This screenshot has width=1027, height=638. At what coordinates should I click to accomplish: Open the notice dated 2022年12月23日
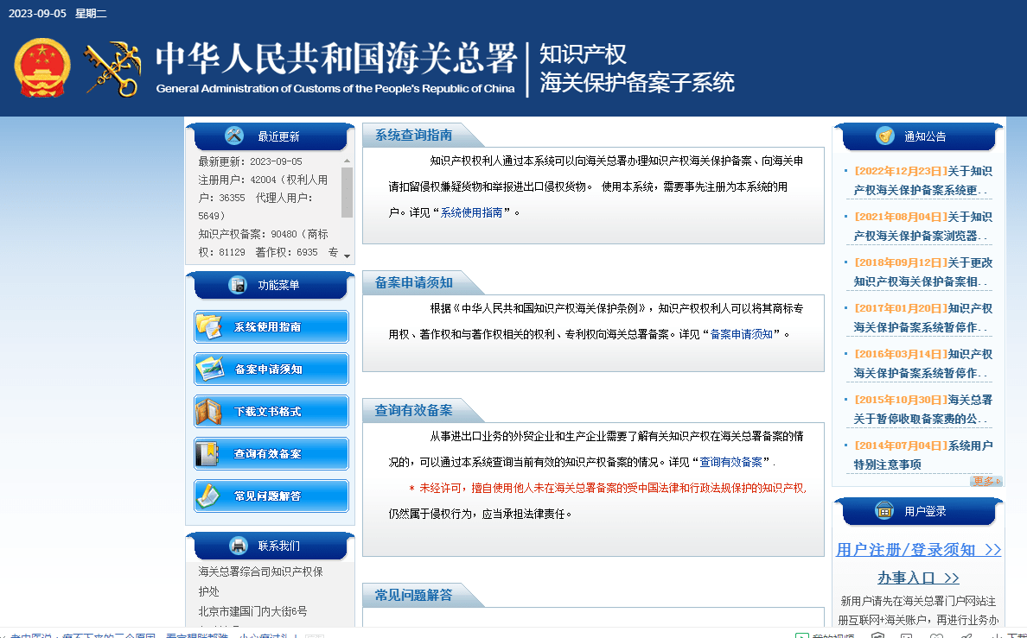(923, 180)
